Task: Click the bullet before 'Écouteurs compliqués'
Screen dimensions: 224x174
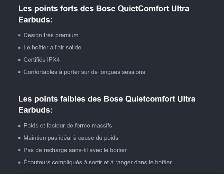Action: (20, 163)
